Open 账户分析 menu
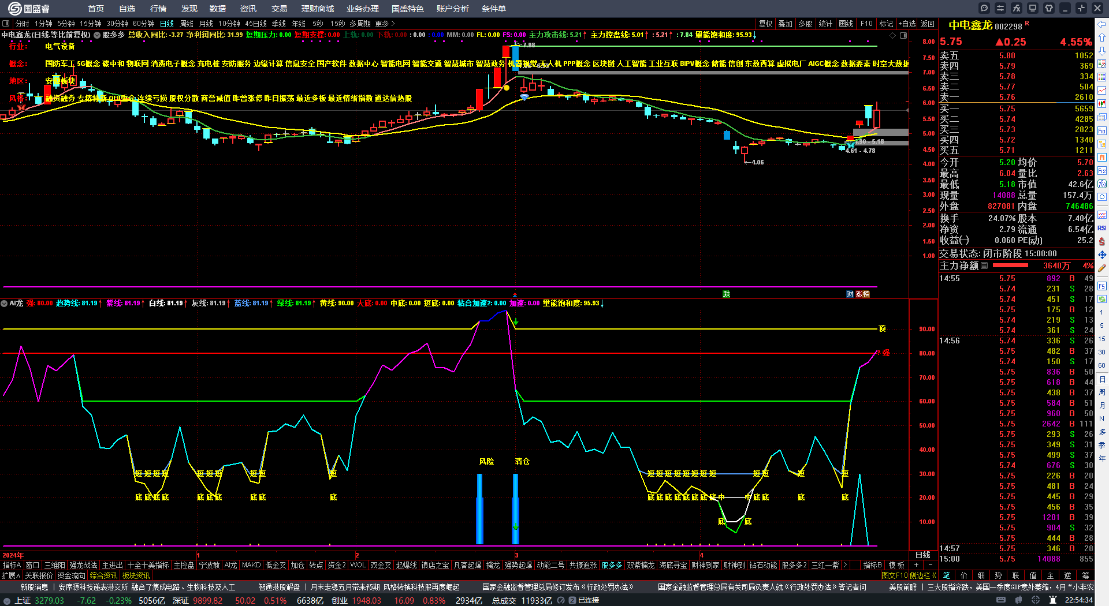This screenshot has width=1109, height=606. 453,9
